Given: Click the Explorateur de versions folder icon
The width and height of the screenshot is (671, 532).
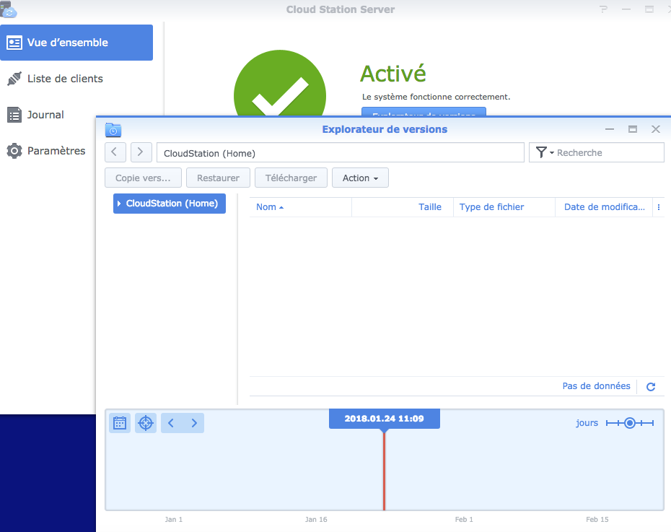Looking at the screenshot, I should (x=113, y=130).
